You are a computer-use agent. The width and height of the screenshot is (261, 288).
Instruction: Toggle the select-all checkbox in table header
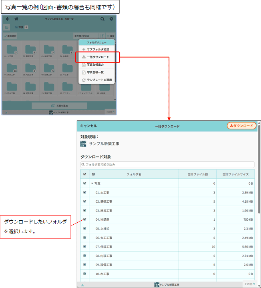[84, 174]
